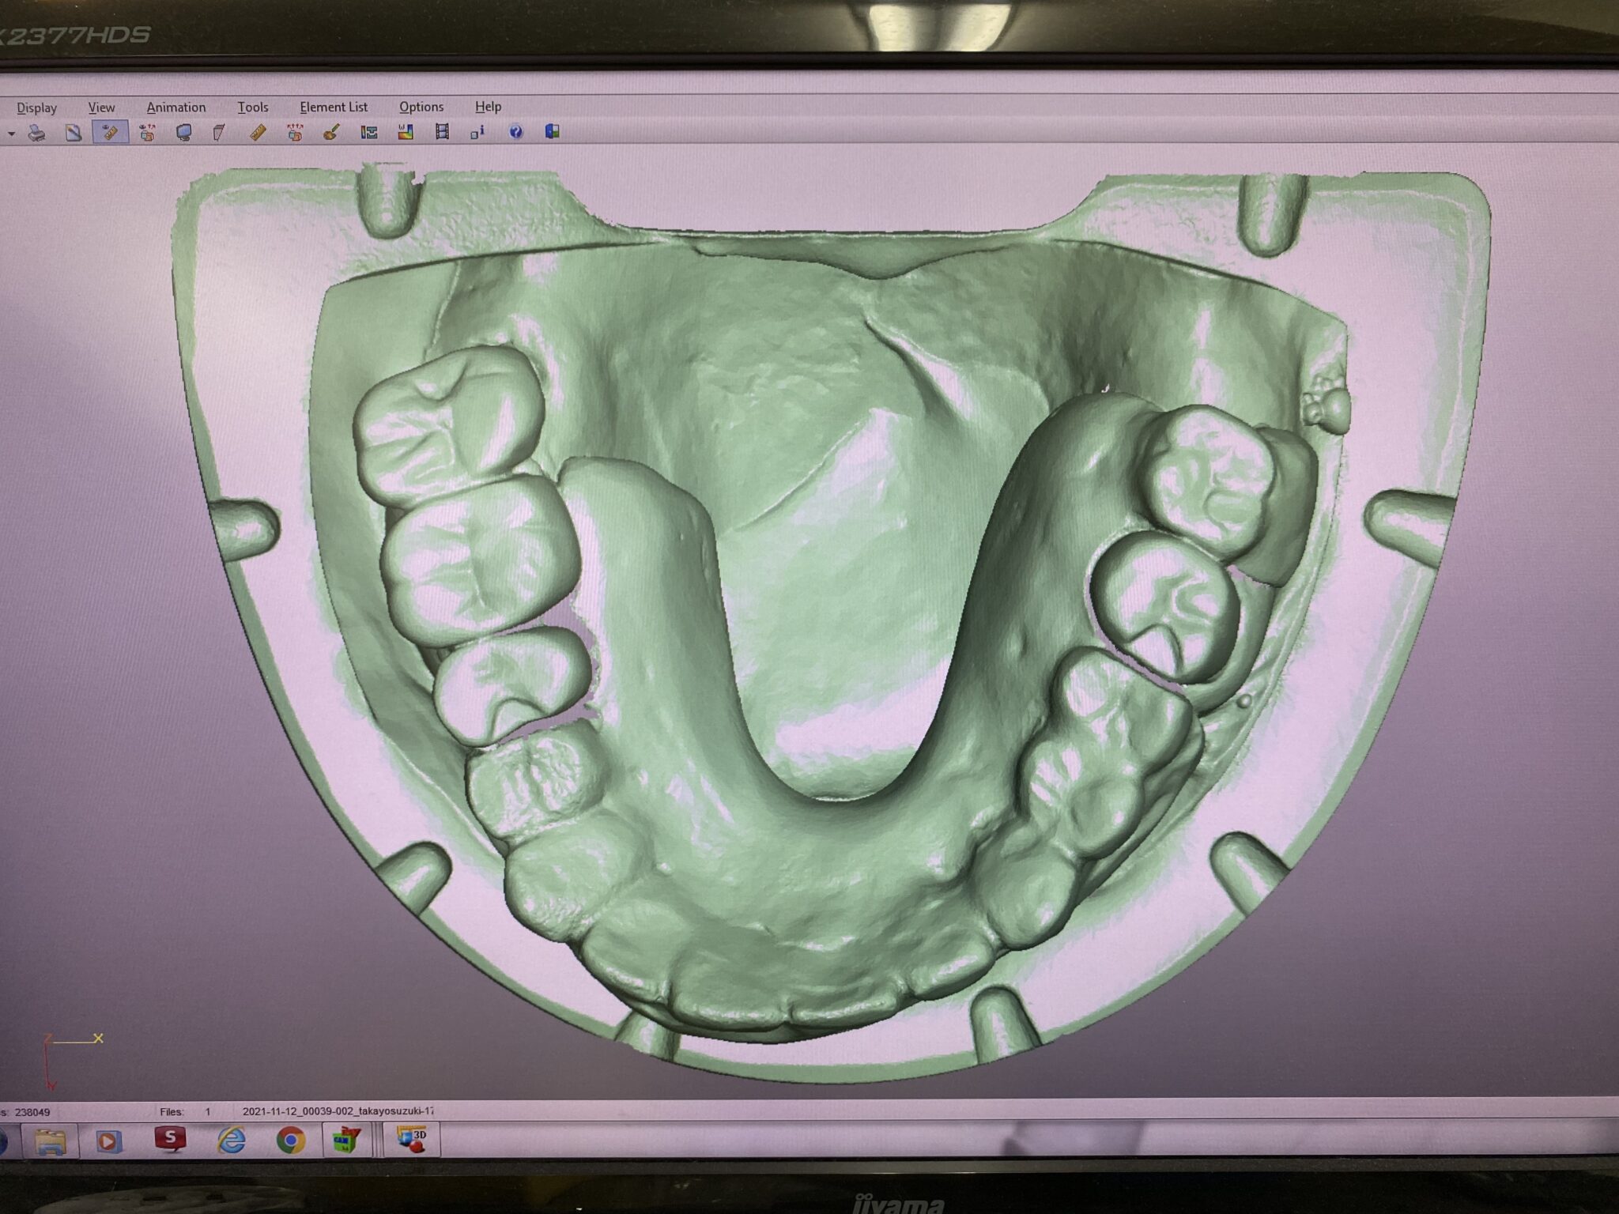
Task: Open the Element List menu
Action: [x=333, y=107]
